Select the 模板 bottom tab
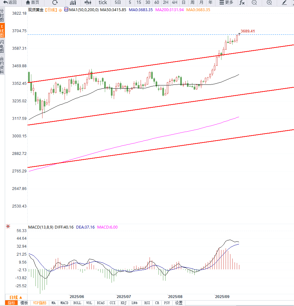The height and width of the screenshot is (306, 294). (x=24, y=303)
